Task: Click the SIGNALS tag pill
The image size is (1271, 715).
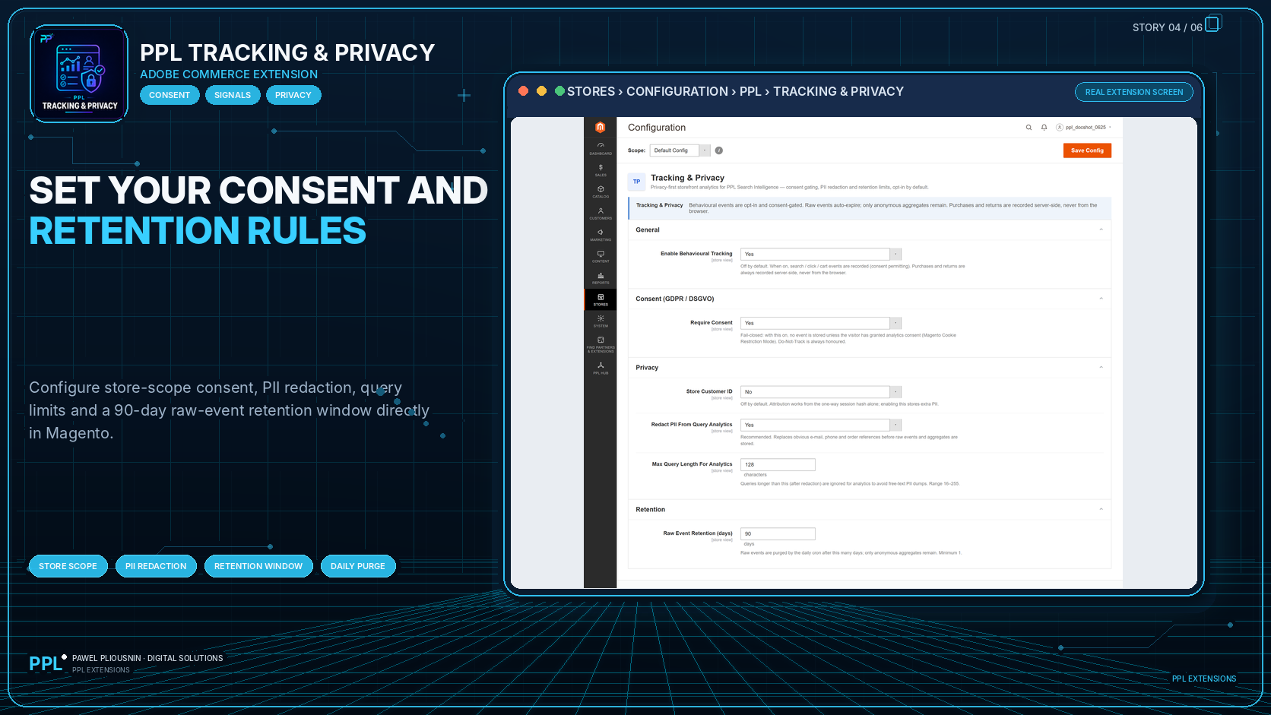Action: point(233,95)
